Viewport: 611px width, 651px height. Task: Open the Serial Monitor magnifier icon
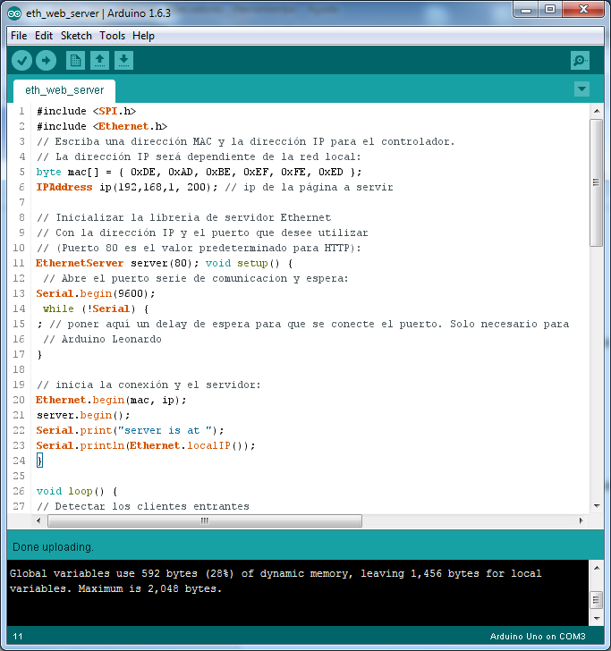[x=580, y=61]
